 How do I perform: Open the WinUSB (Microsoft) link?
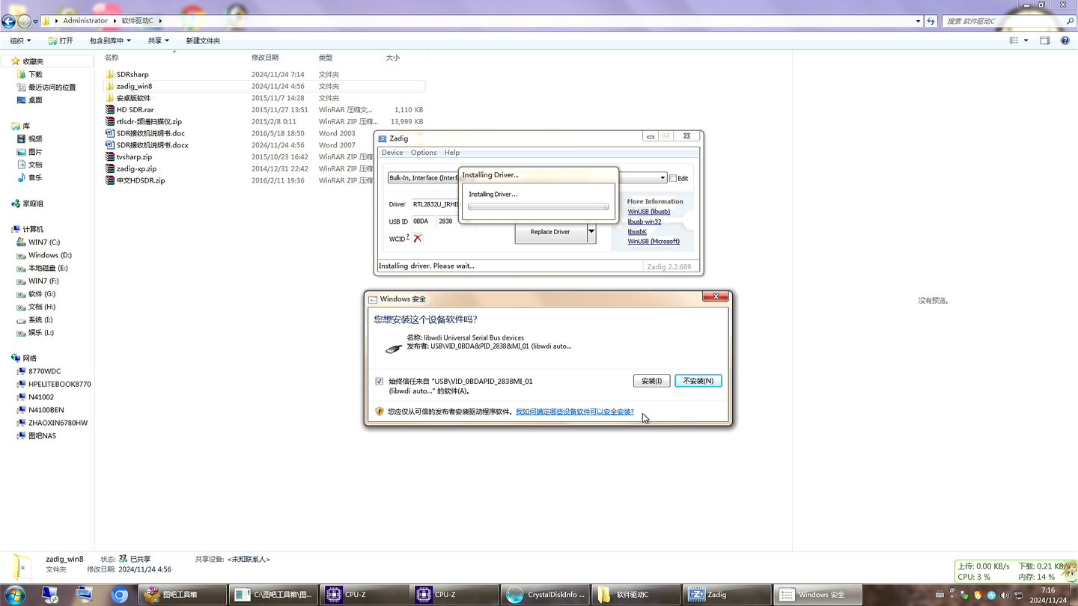click(x=654, y=242)
